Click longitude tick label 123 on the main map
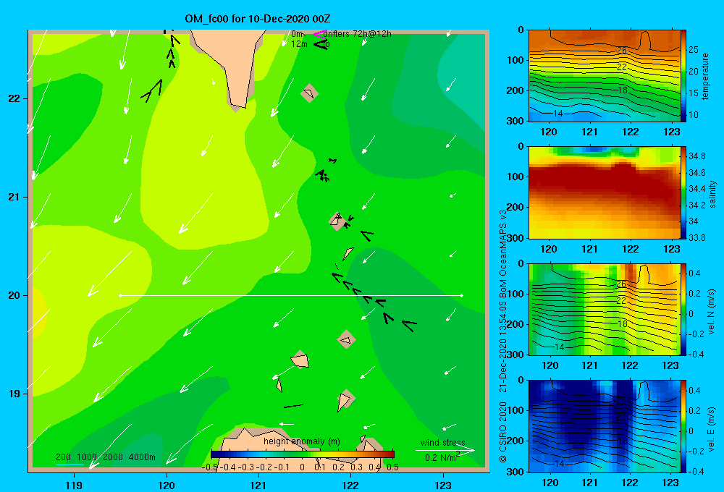 coord(443,485)
